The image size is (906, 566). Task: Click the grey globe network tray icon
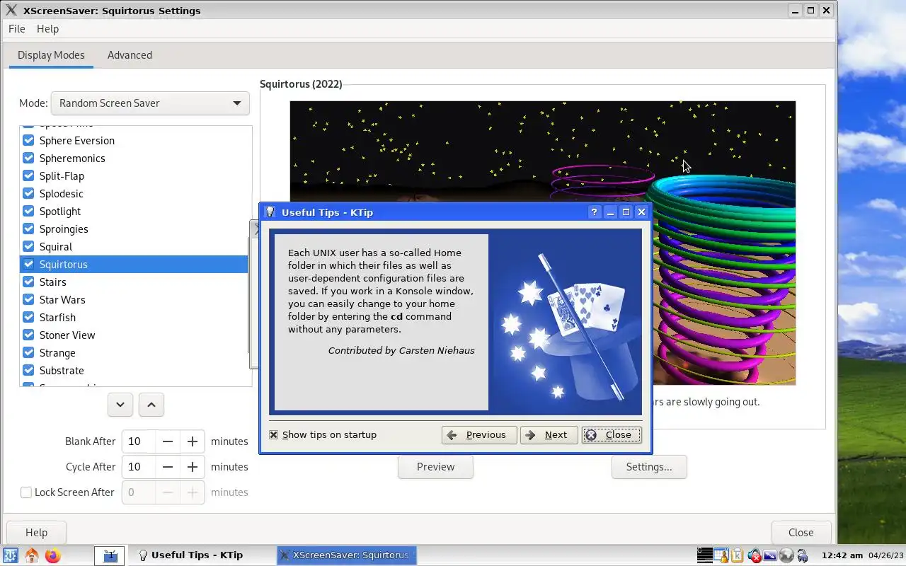click(786, 555)
